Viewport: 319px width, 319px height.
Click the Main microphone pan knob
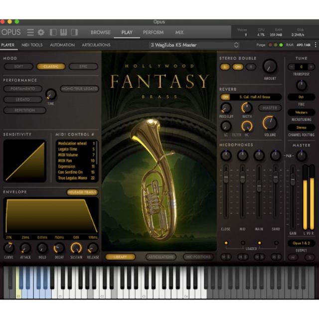pyautogui.click(x=259, y=155)
